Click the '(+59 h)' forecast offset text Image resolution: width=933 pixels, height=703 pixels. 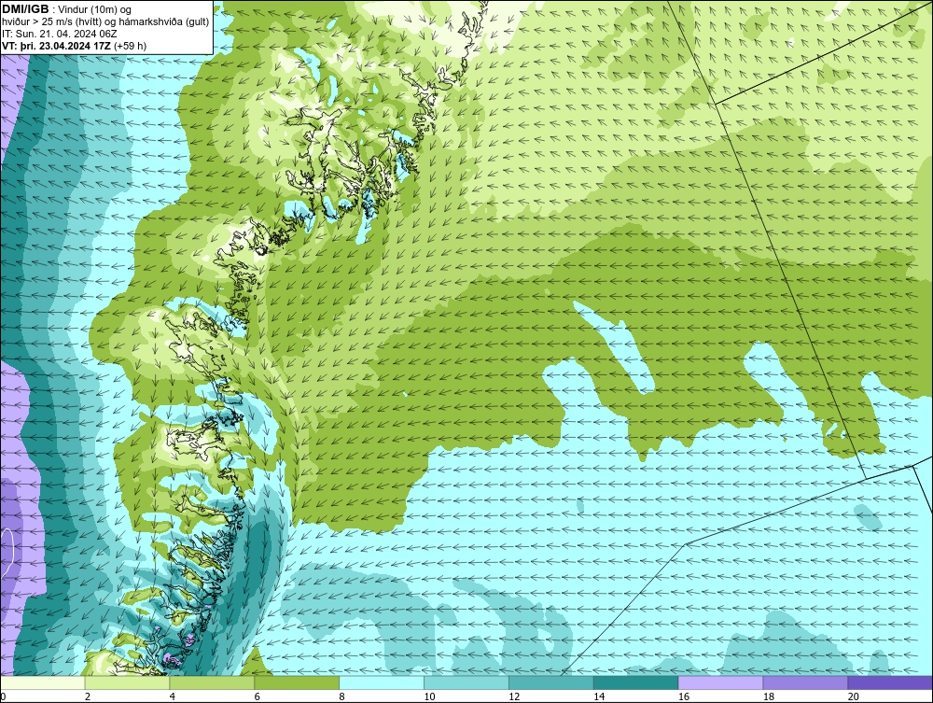pos(130,45)
